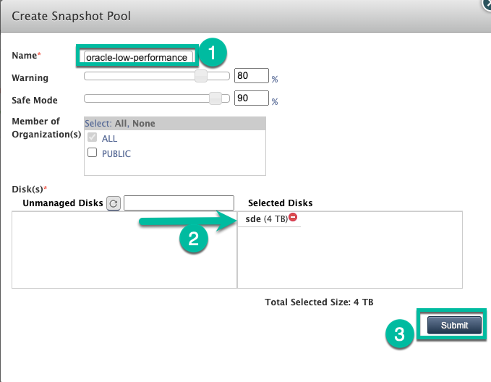Deselect organizations using the None link
Screen dimensions: 491x382
pyautogui.click(x=144, y=124)
